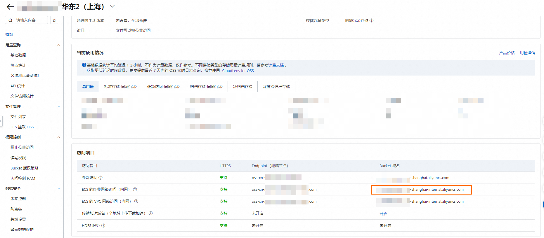Open 文件访问统计 in the sidebar
Image resolution: width=544 pixels, height=238 pixels.
[x=22, y=96]
